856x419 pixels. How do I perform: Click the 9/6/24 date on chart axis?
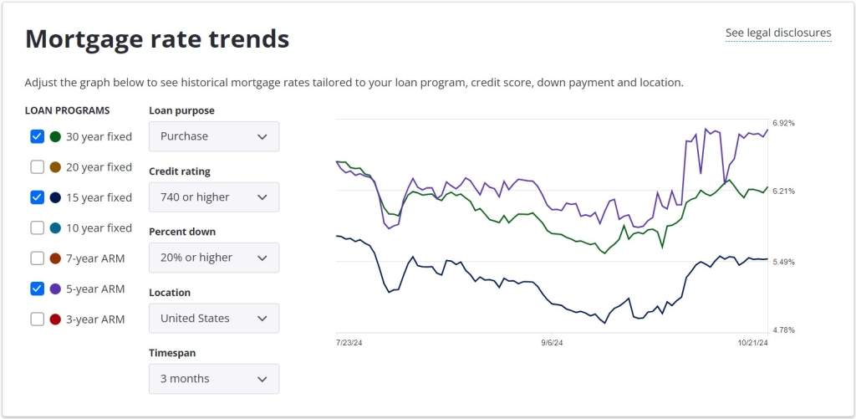click(552, 343)
